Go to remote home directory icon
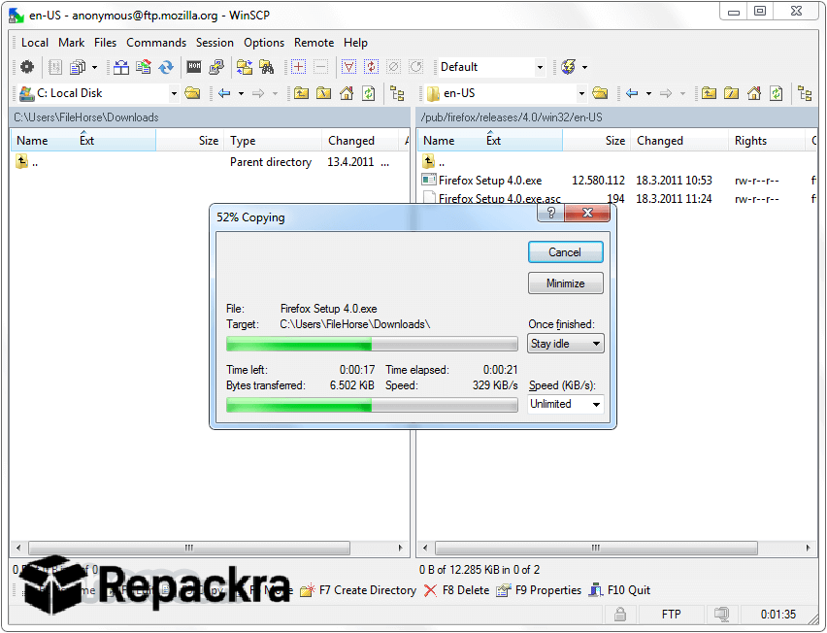 [753, 93]
